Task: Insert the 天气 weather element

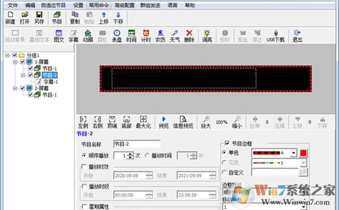Action: pos(175,36)
